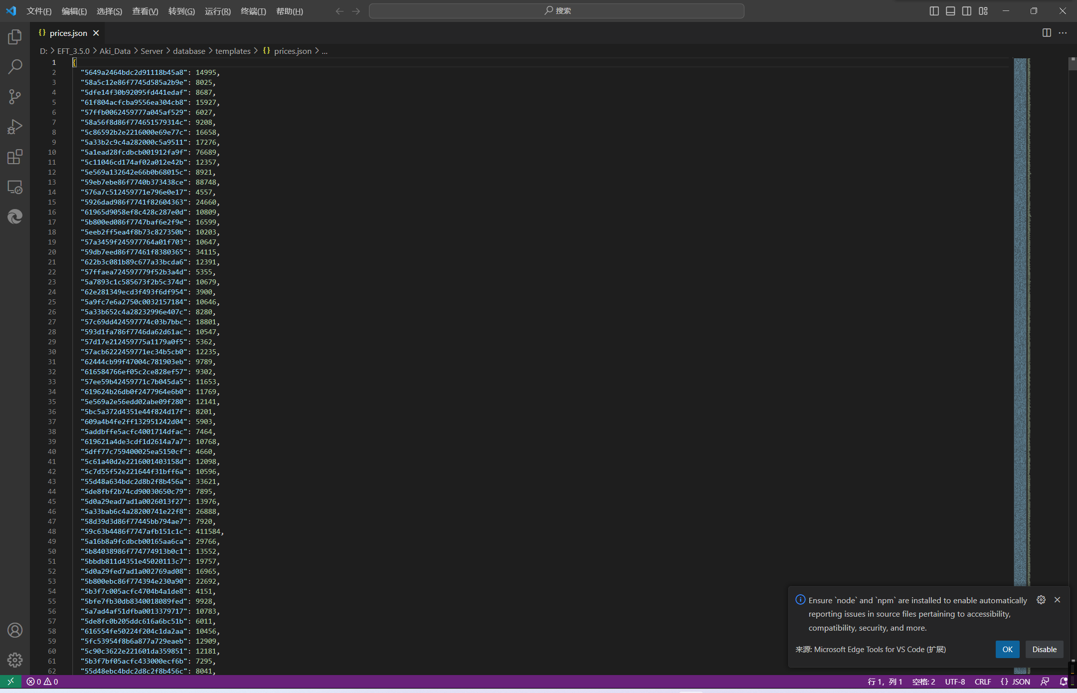The height and width of the screenshot is (693, 1077).
Task: Open the Remote Explorer view
Action: [15, 187]
